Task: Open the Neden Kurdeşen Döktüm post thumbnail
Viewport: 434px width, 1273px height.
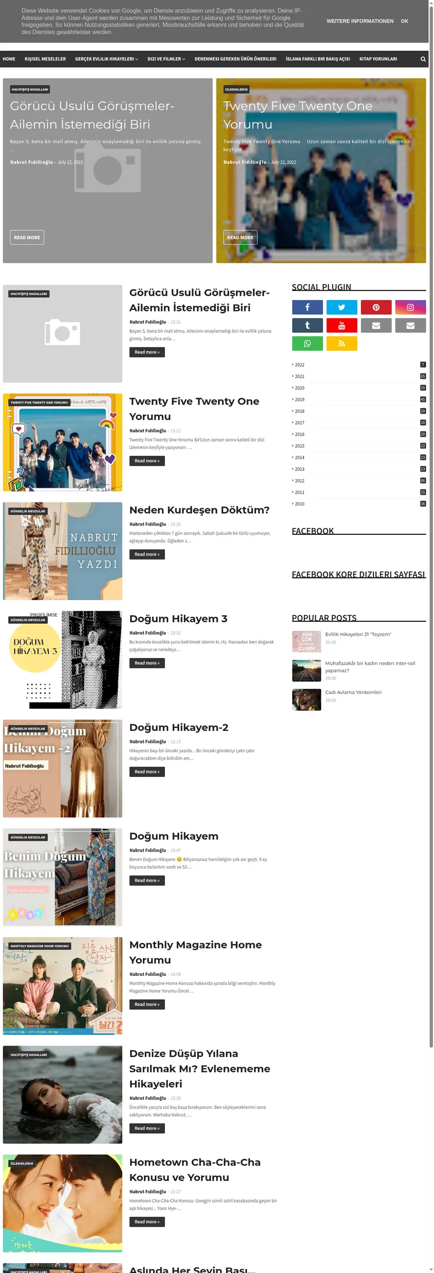Action: 63,551
